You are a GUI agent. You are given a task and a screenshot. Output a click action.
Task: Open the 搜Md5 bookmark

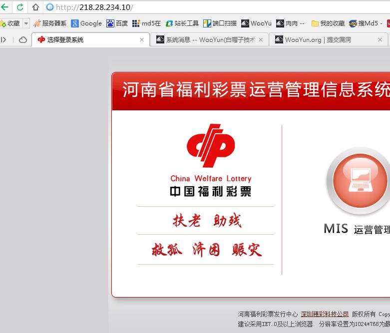(366, 23)
